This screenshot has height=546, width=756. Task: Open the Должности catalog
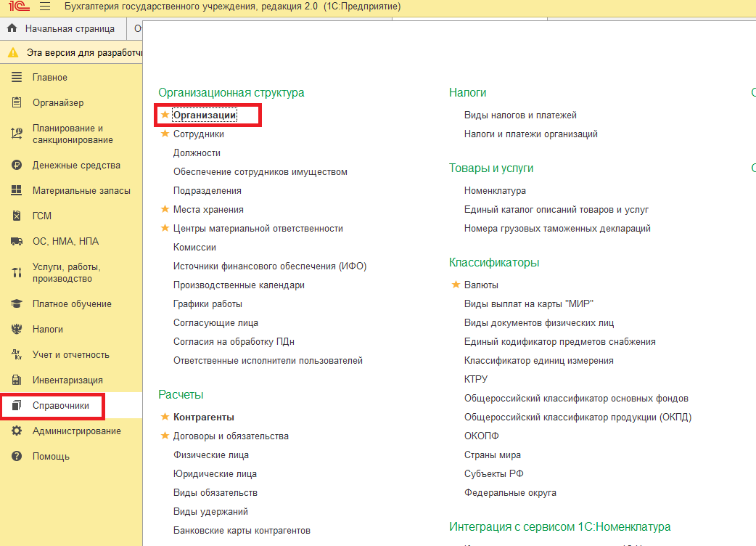197,153
